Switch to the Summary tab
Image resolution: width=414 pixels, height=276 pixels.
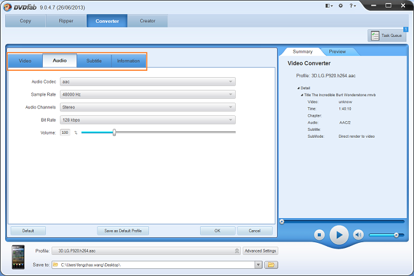coord(303,52)
